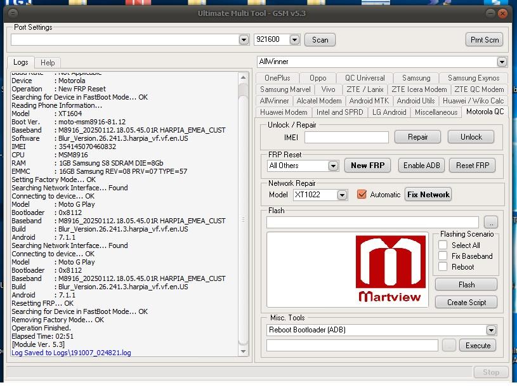Image resolution: width=517 pixels, height=392 pixels.
Task: Select the Samsung tab
Action: 416,78
